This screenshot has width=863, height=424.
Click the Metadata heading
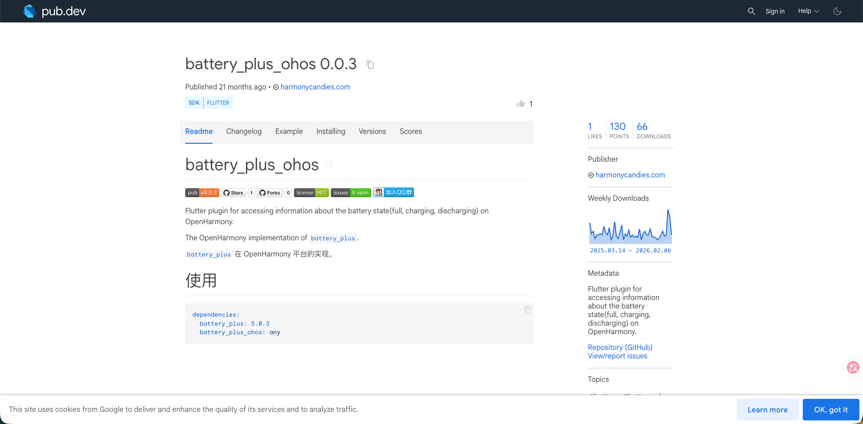pos(603,274)
